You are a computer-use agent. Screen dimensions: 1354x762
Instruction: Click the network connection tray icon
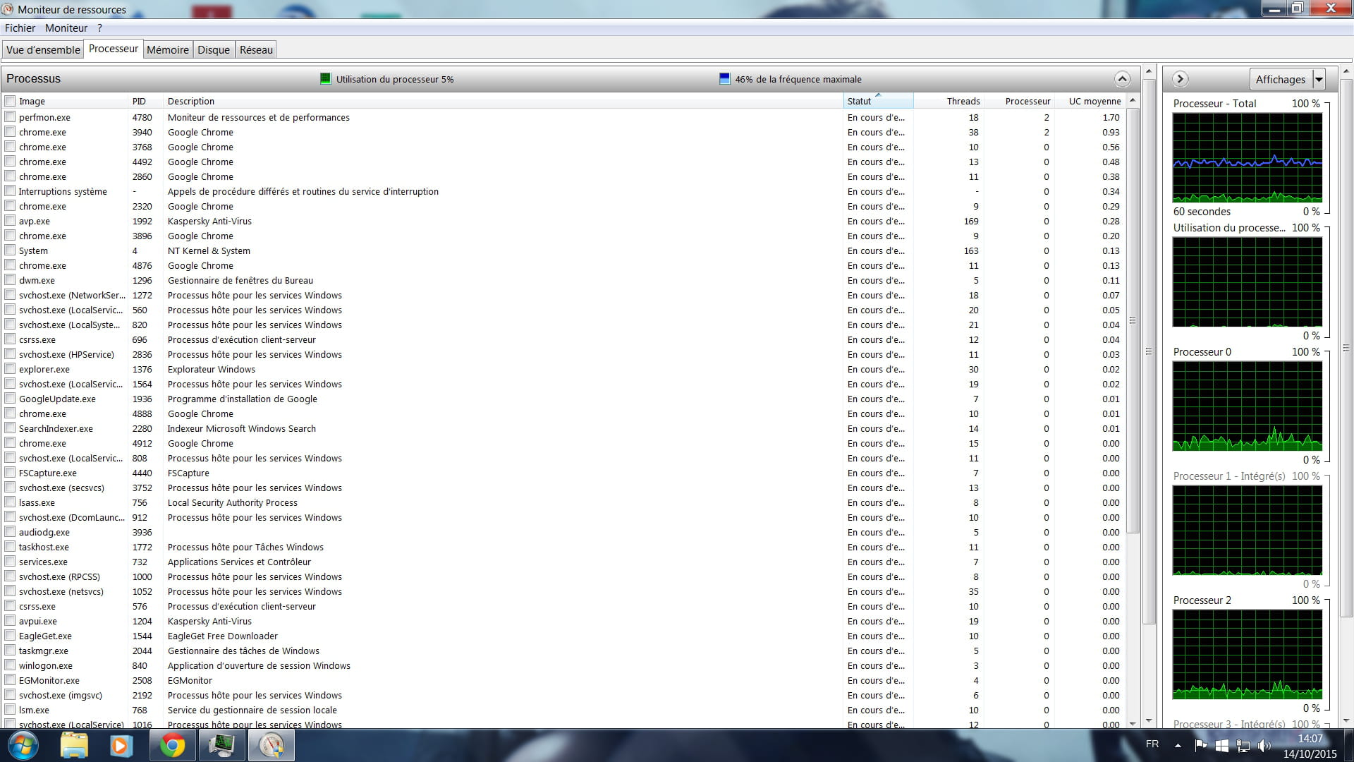click(1243, 745)
